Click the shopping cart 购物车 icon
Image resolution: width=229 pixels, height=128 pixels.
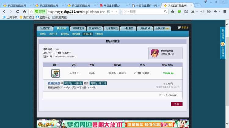click(x=183, y=28)
